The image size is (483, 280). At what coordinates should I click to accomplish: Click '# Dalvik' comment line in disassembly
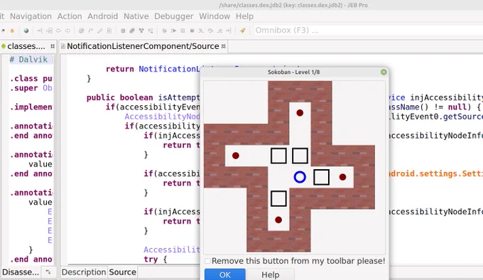coord(28,59)
